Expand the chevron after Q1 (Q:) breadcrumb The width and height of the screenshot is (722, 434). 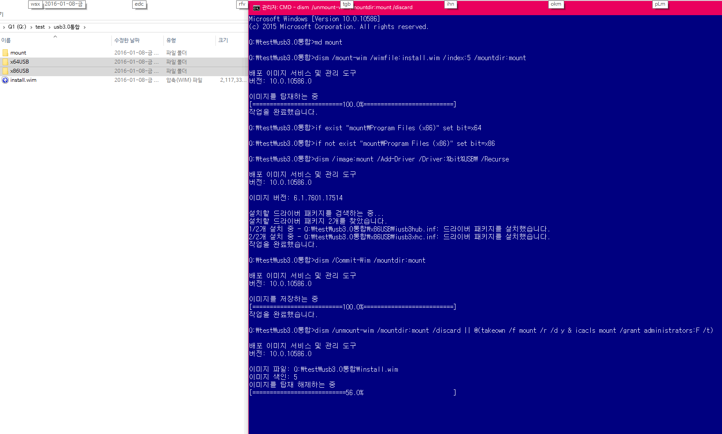pos(31,27)
